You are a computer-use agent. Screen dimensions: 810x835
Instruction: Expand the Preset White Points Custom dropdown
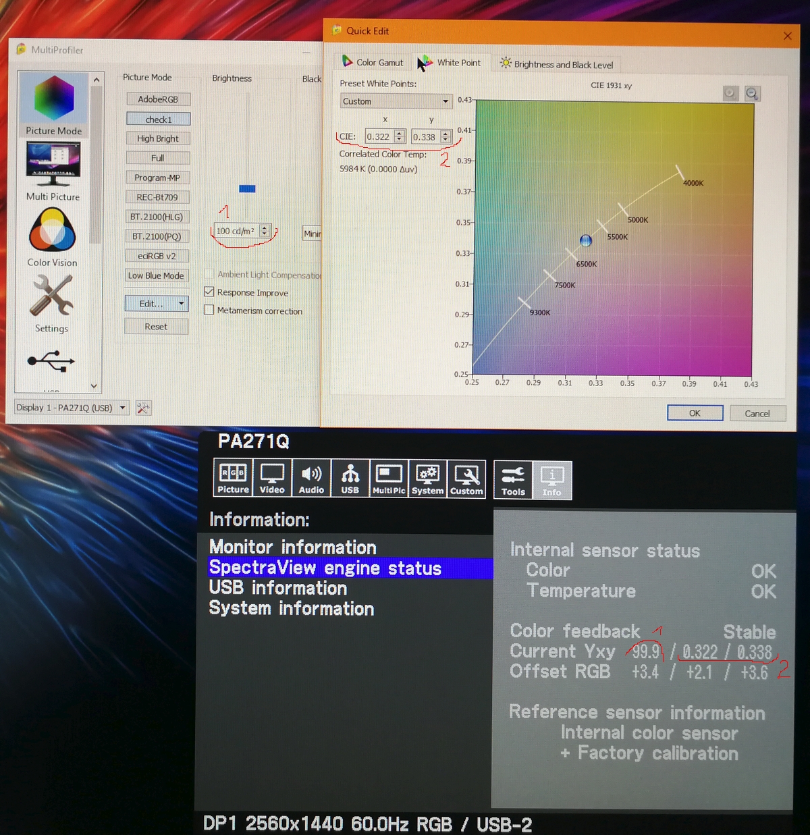click(x=396, y=101)
